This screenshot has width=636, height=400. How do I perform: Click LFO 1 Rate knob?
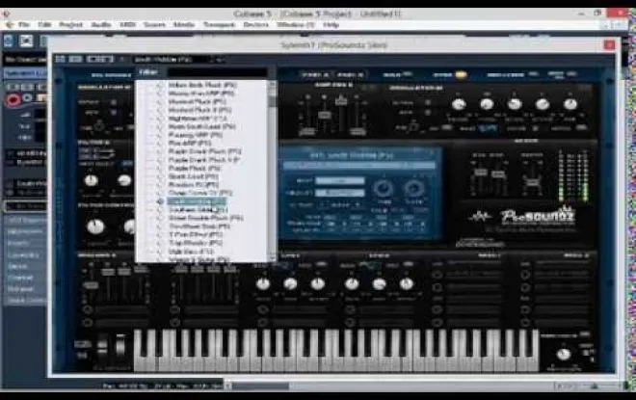click(x=263, y=284)
